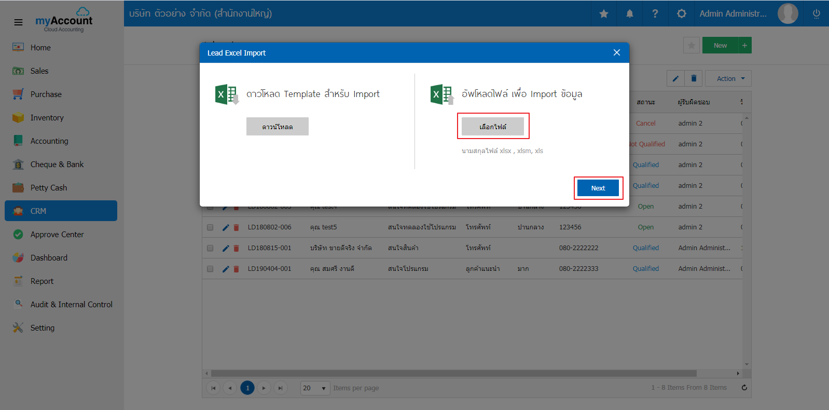829x410 pixels.
Task: Open Approve Center in the sidebar
Action: pos(61,234)
